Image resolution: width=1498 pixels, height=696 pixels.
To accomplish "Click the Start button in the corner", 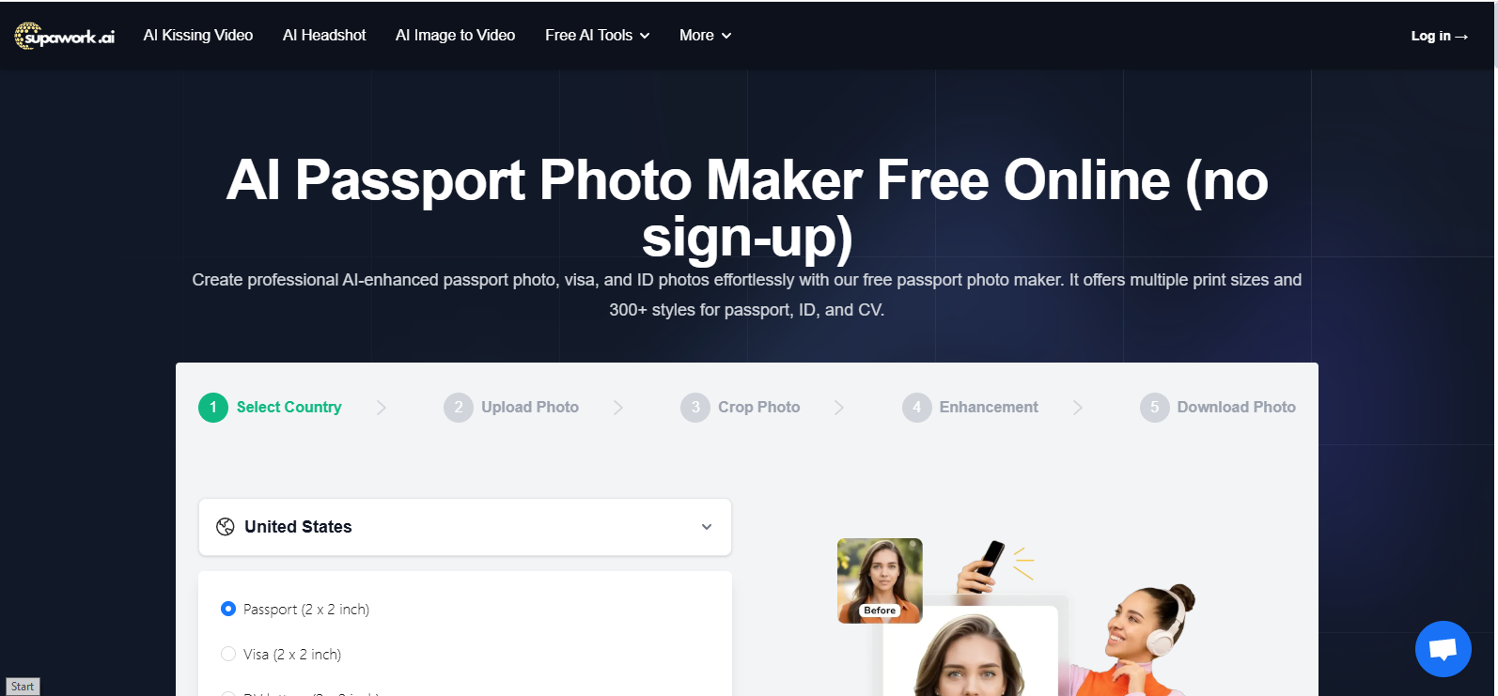I will 23,687.
